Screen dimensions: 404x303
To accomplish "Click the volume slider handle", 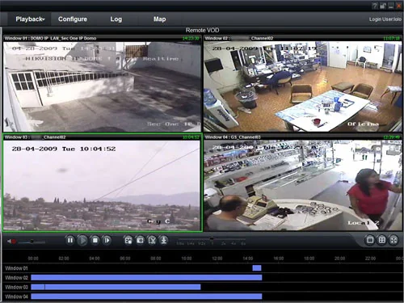I will pos(32,242).
